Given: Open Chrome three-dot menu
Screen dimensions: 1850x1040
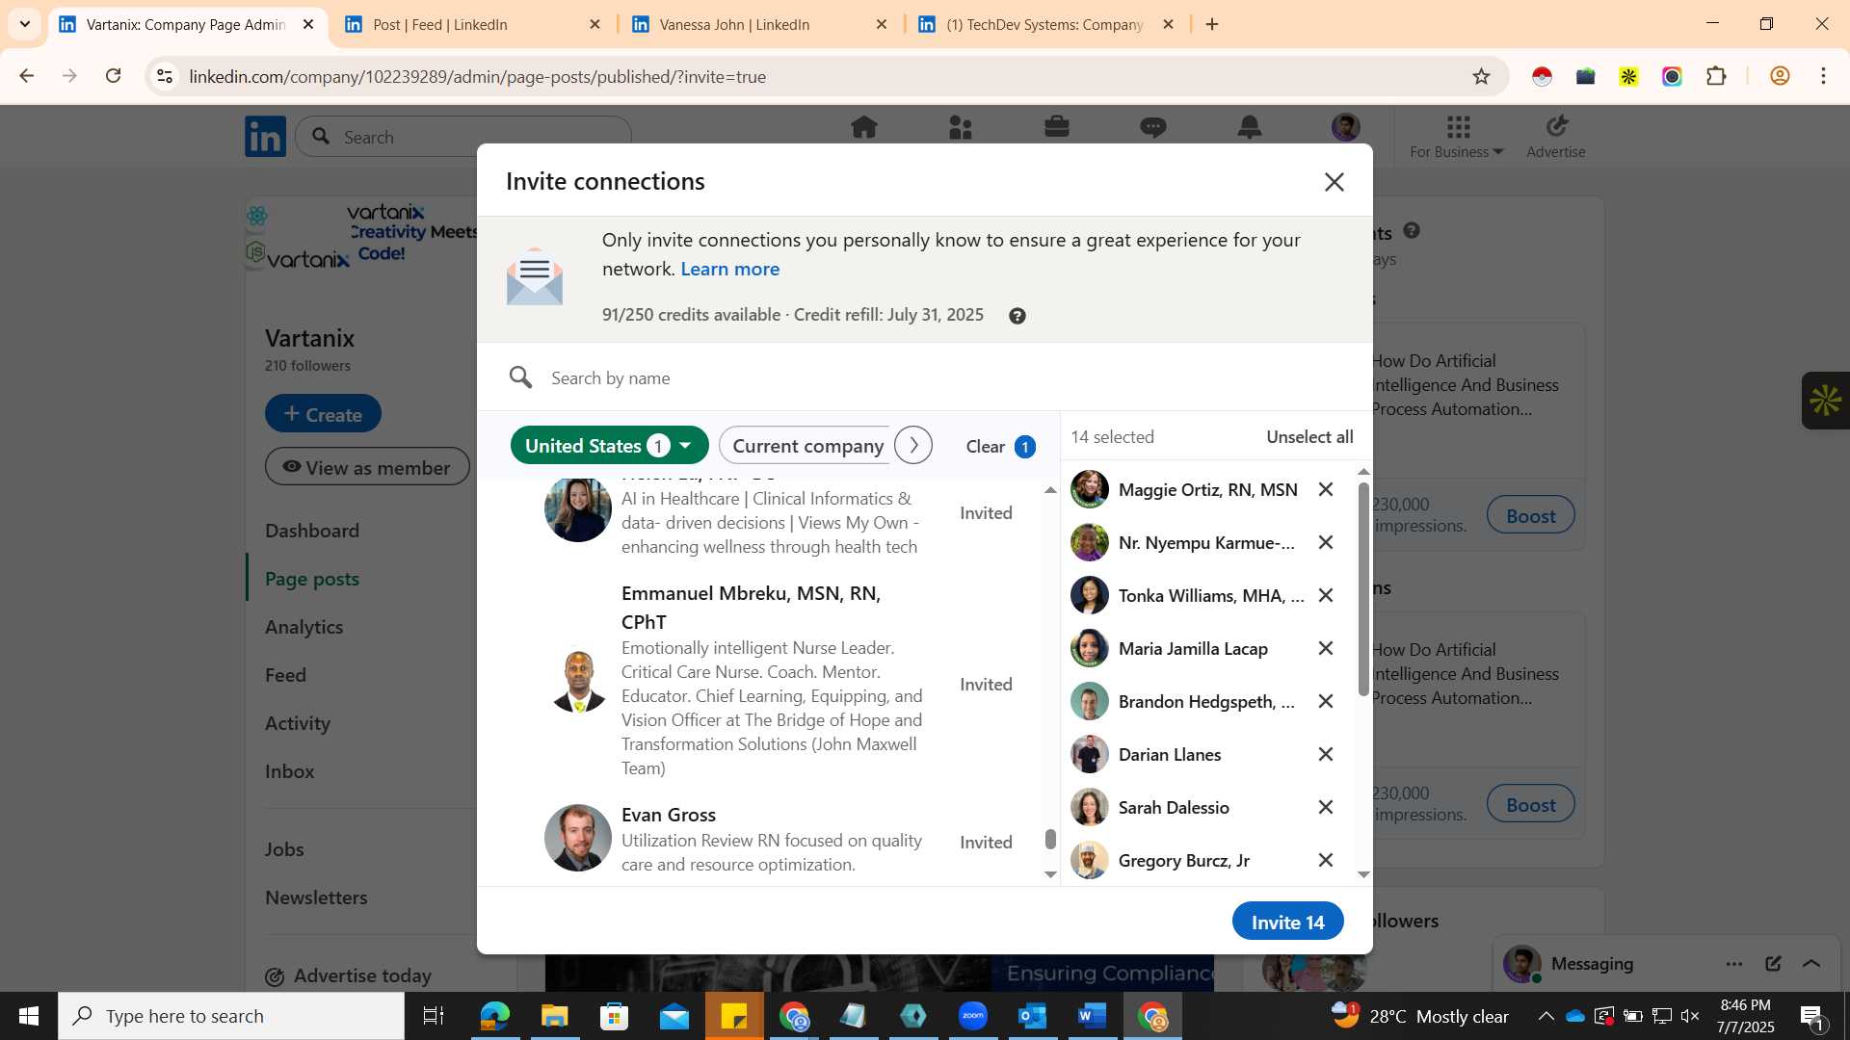Looking at the screenshot, I should [1823, 76].
